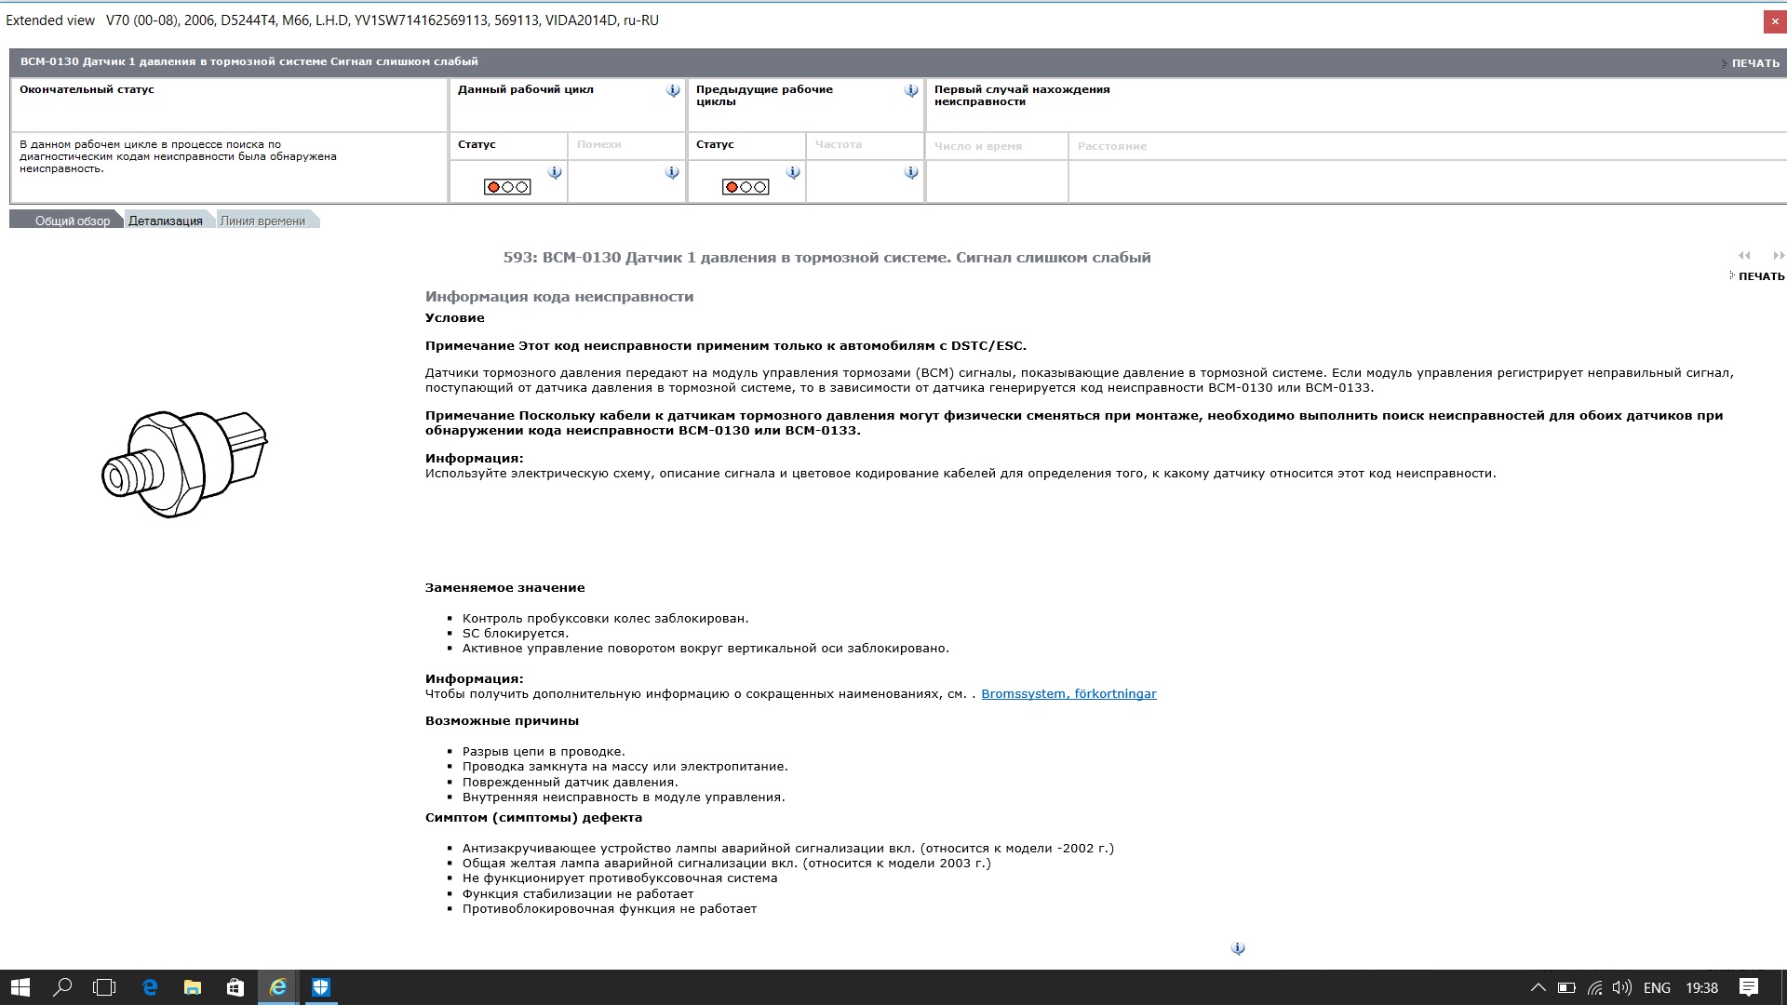Click previous cycles status indicator lights
Viewport: 1787px width, 1005px height.
point(746,187)
